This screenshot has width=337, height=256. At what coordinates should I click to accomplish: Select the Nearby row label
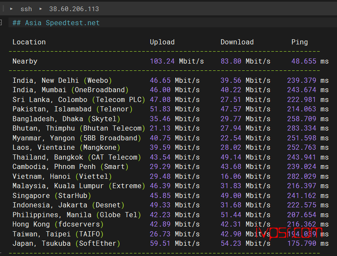tap(25, 61)
